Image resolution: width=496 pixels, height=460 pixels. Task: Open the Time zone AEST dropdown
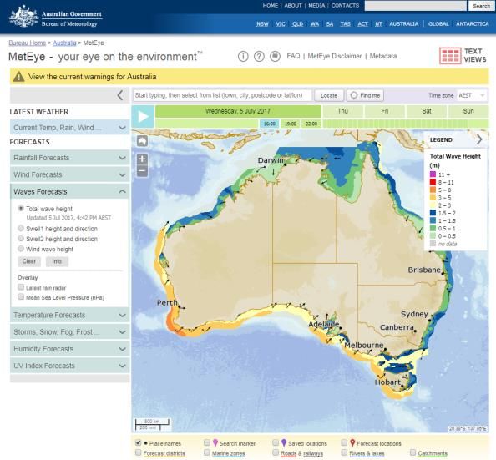472,95
